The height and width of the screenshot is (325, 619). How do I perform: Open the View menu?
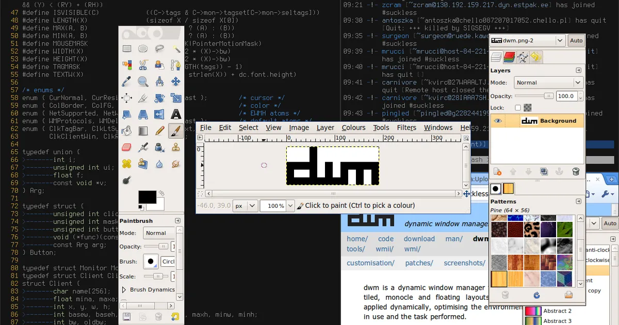(273, 127)
